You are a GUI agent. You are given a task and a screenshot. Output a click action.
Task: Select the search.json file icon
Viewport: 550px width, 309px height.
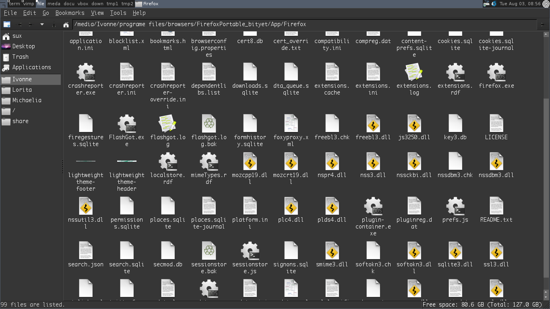click(x=86, y=251)
